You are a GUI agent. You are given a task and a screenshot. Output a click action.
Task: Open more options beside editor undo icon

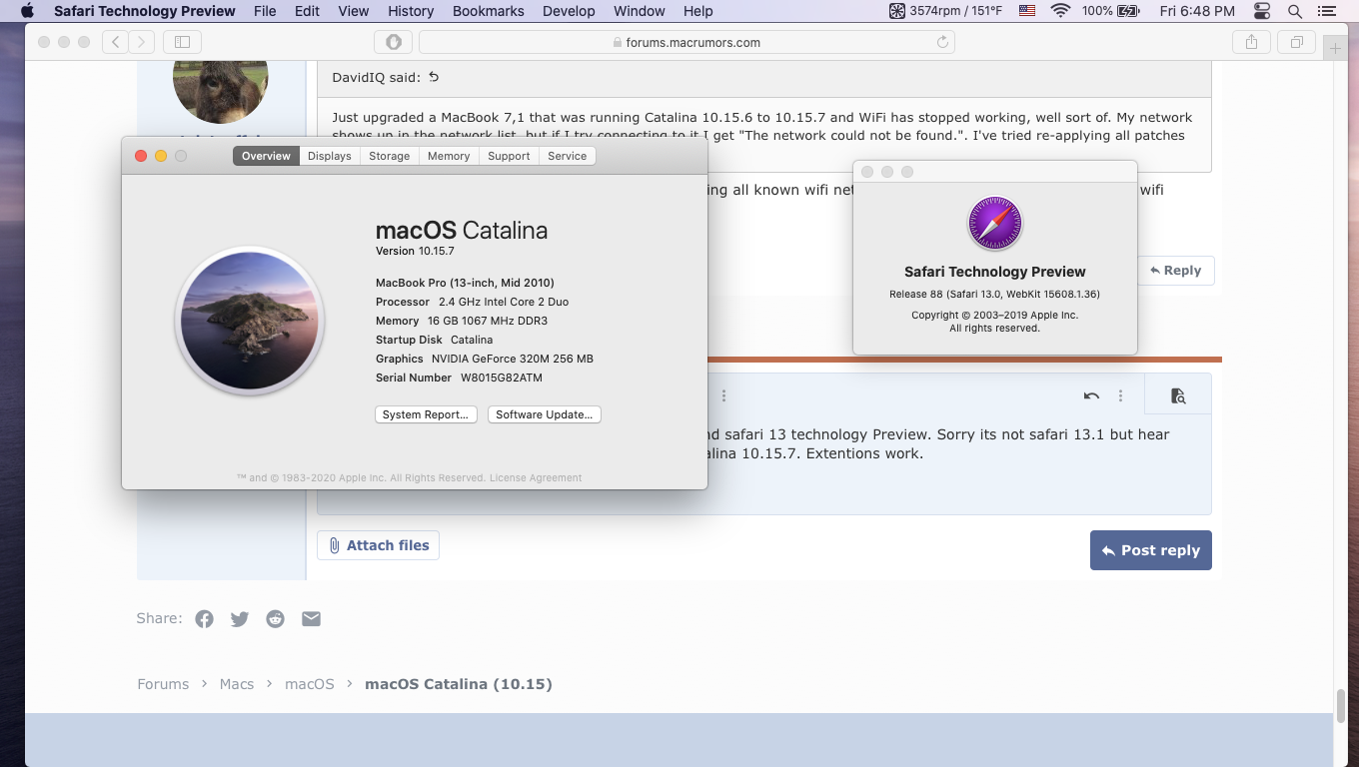pyautogui.click(x=1121, y=396)
